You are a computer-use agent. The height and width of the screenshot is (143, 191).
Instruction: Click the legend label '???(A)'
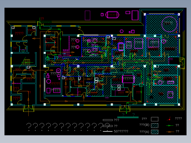point(144,132)
